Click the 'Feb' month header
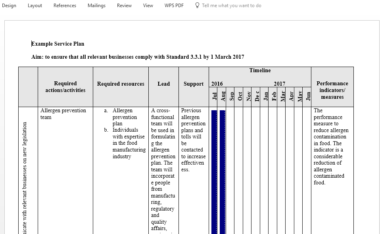This screenshot has width=380, height=234. pyautogui.click(x=274, y=97)
